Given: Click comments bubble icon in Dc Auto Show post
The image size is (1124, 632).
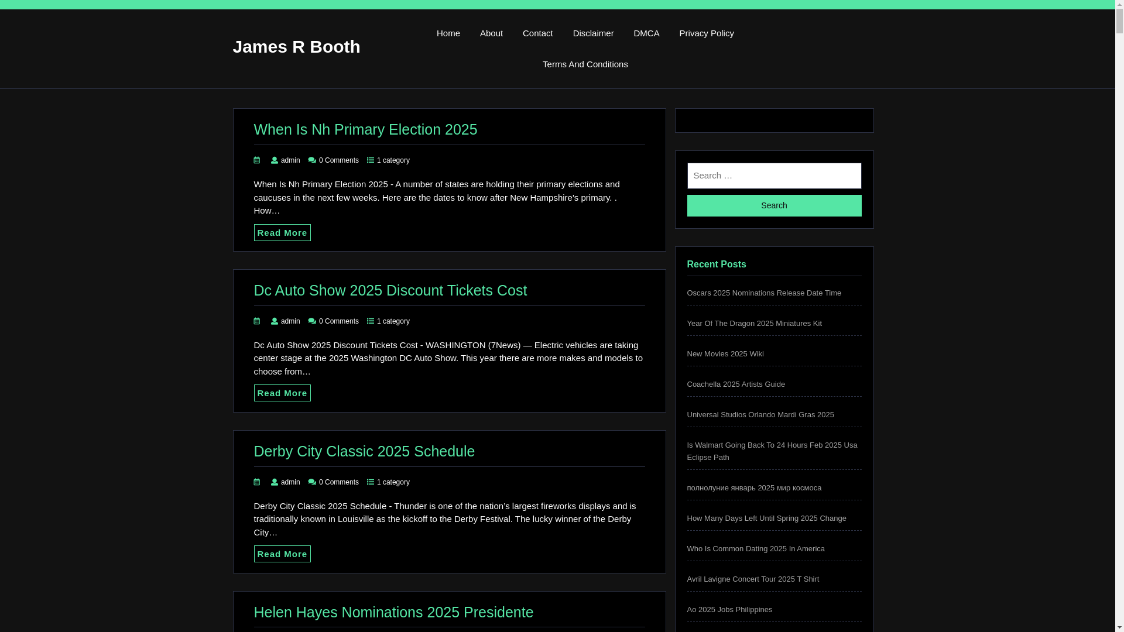Looking at the screenshot, I should tap(312, 321).
